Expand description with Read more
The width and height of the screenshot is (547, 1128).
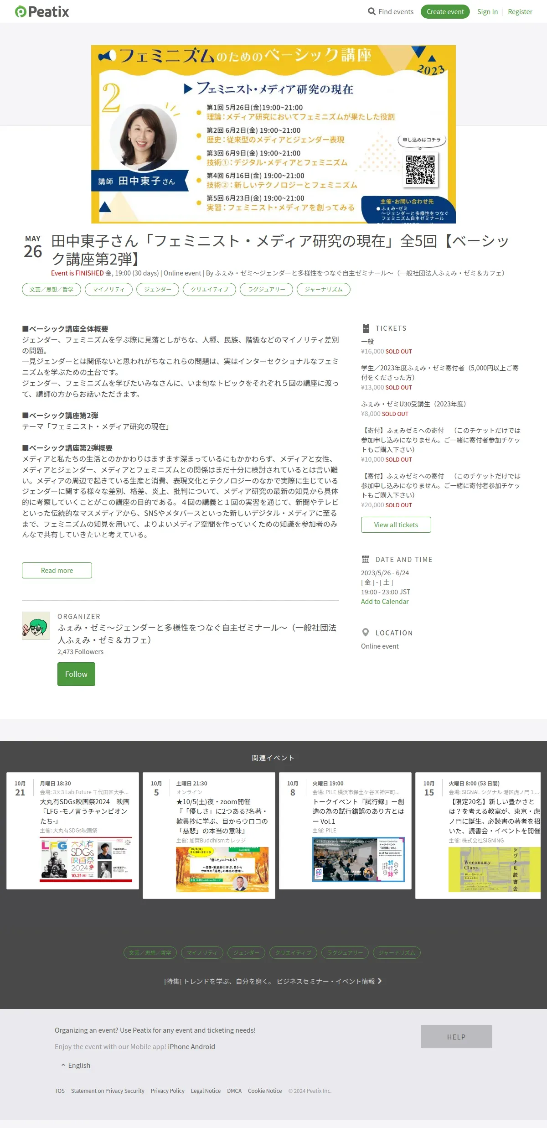[57, 570]
